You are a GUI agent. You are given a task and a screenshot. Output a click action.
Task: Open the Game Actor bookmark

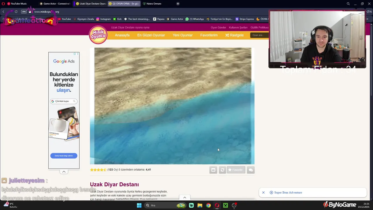click(175, 19)
